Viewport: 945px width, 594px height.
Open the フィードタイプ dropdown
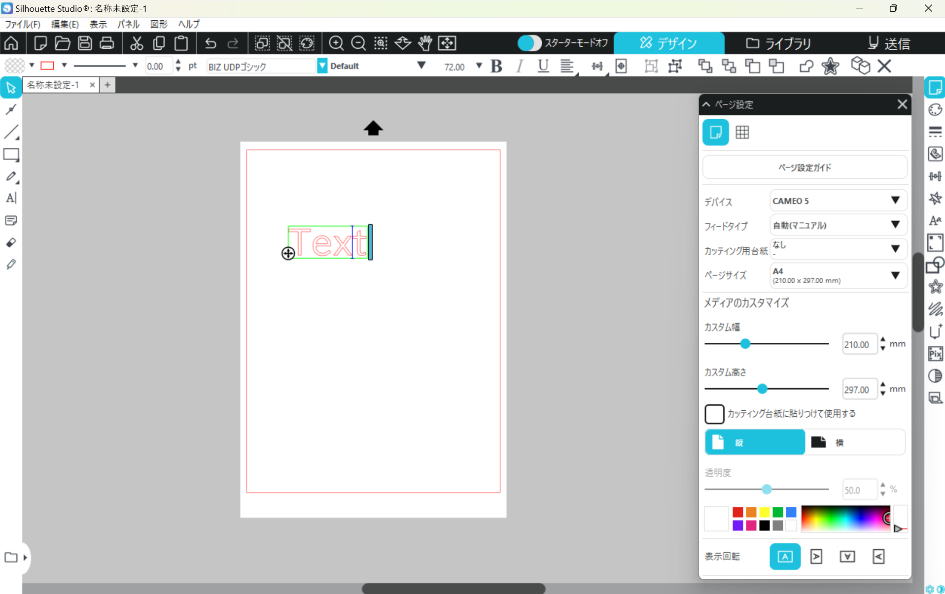point(838,225)
